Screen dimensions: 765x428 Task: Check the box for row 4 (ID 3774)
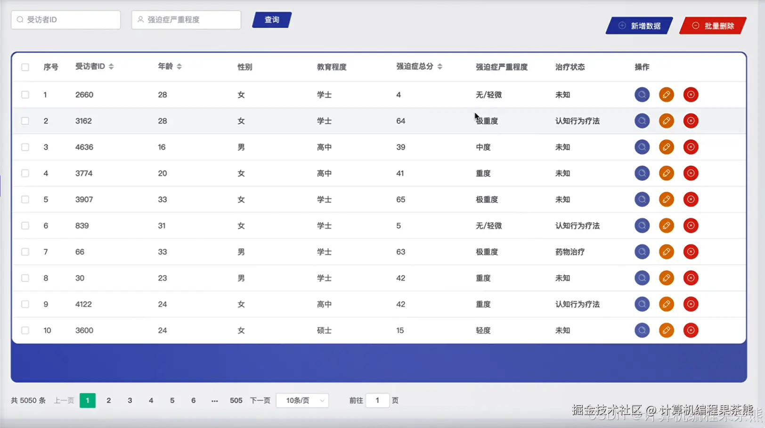coord(25,173)
